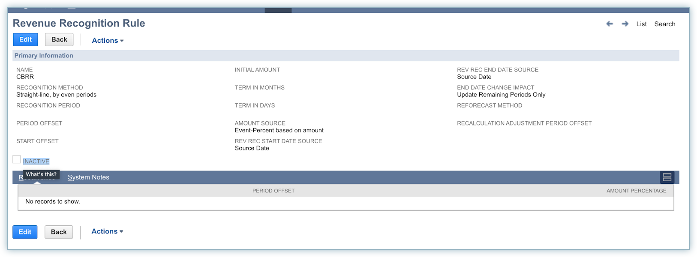The width and height of the screenshot is (697, 257).
Task: Click the Recognition Method field label
Action: [50, 87]
